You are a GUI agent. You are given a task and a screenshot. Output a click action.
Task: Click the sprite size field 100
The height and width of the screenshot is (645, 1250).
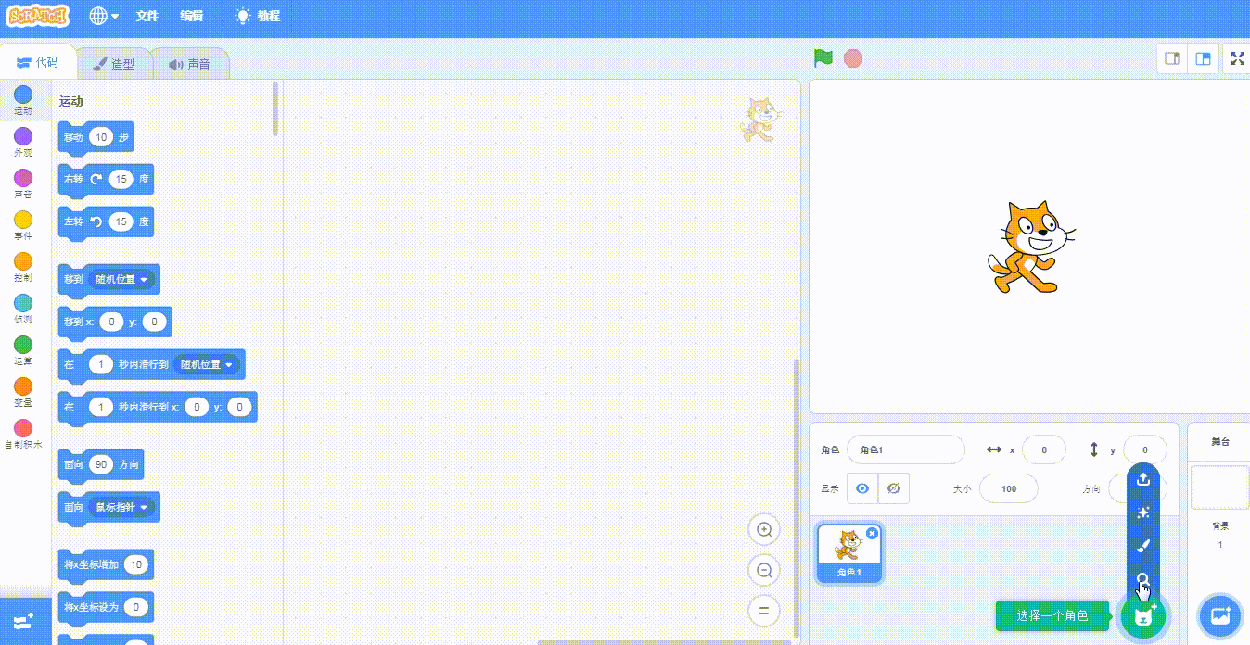coord(1009,488)
